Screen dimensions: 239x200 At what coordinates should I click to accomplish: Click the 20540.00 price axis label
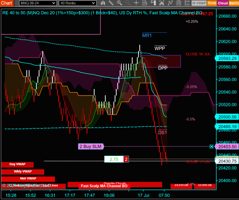coord(228,92)
